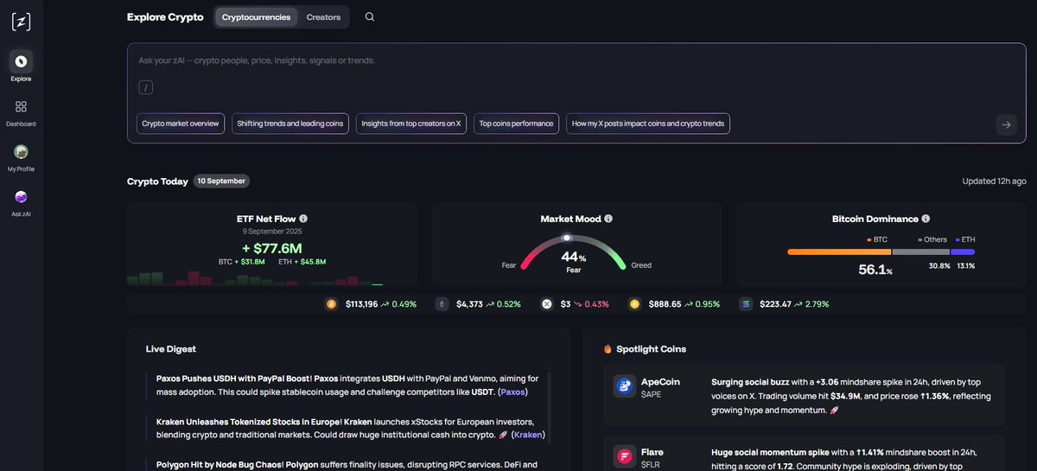Show Bitcoin Dominance info icon
Viewport: 1037px width, 471px height.
[926, 219]
